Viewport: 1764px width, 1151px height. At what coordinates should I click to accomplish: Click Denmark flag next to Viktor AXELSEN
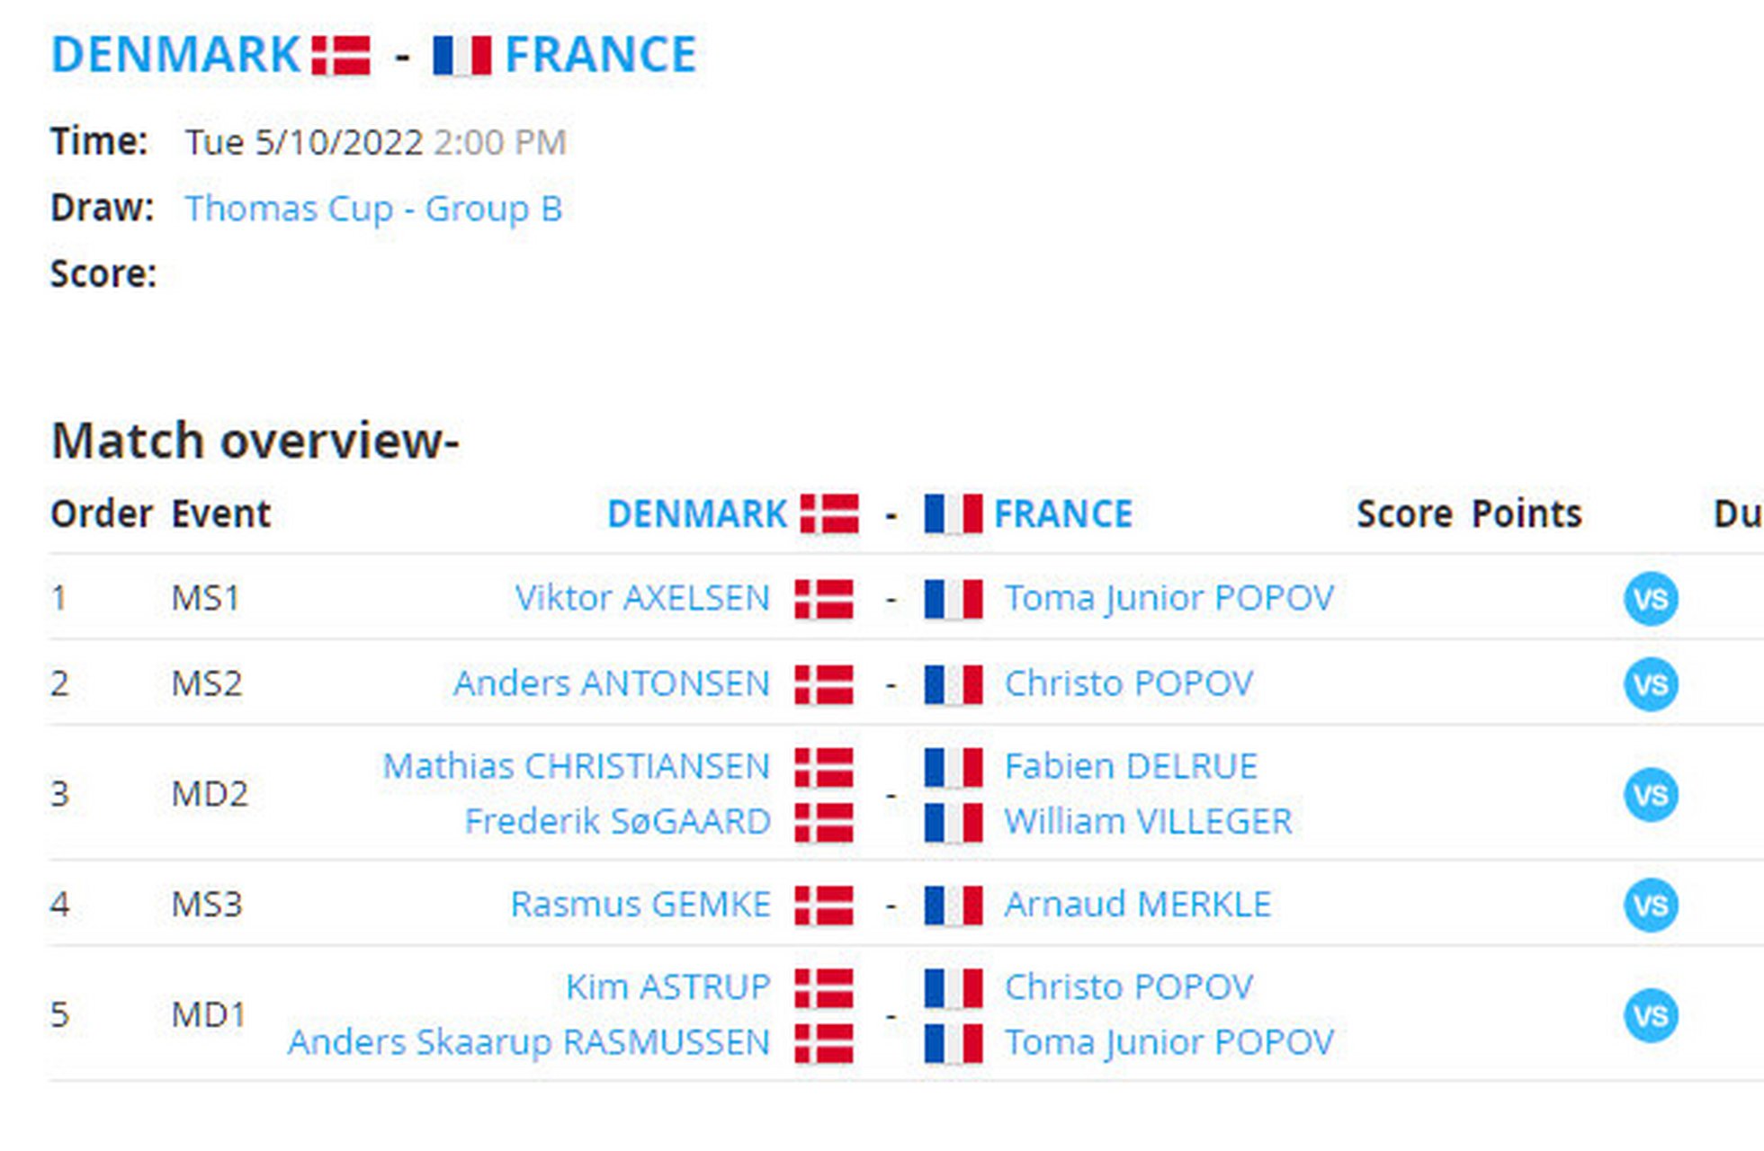[x=823, y=599]
